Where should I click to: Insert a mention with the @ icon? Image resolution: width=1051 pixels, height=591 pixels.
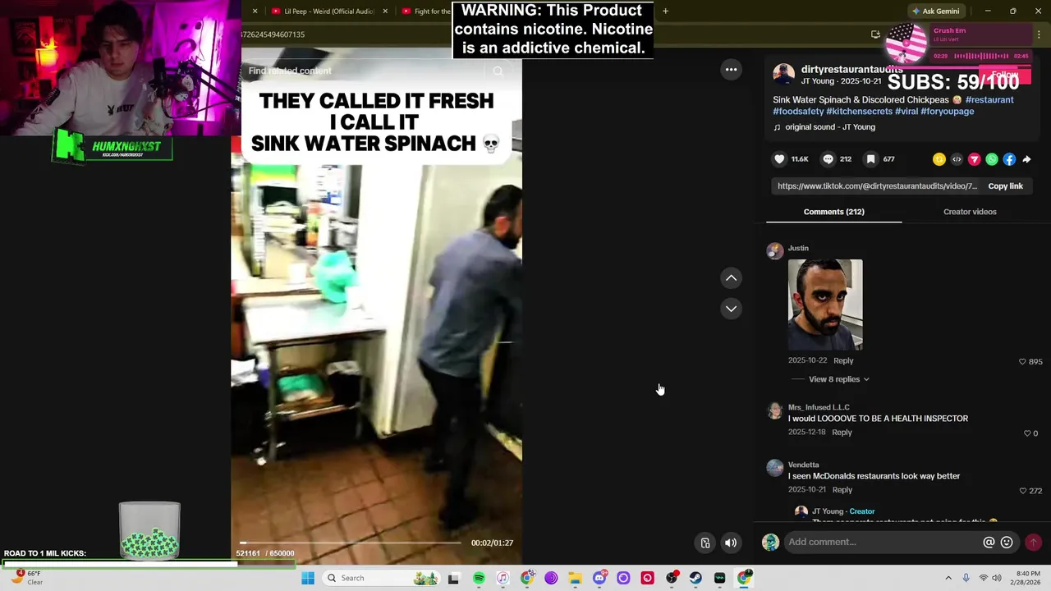[x=989, y=542]
